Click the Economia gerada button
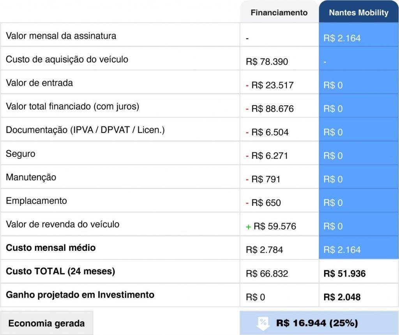The width and height of the screenshot is (399, 335). [x=46, y=323]
